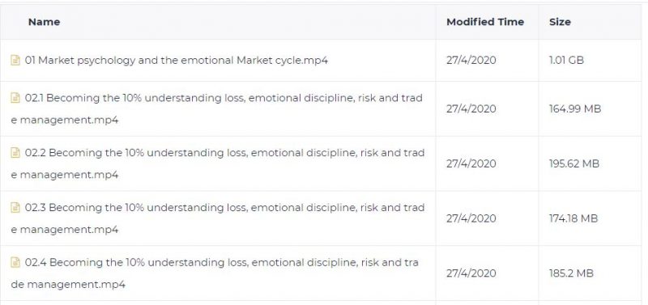Click file icon beside 02.2 Becoming the 10%
The height and width of the screenshot is (305, 648).
pos(15,153)
